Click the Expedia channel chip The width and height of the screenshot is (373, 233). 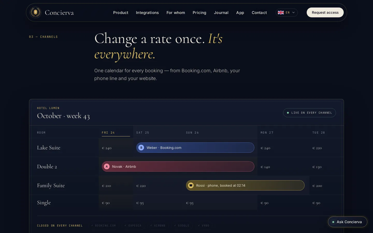(133, 225)
